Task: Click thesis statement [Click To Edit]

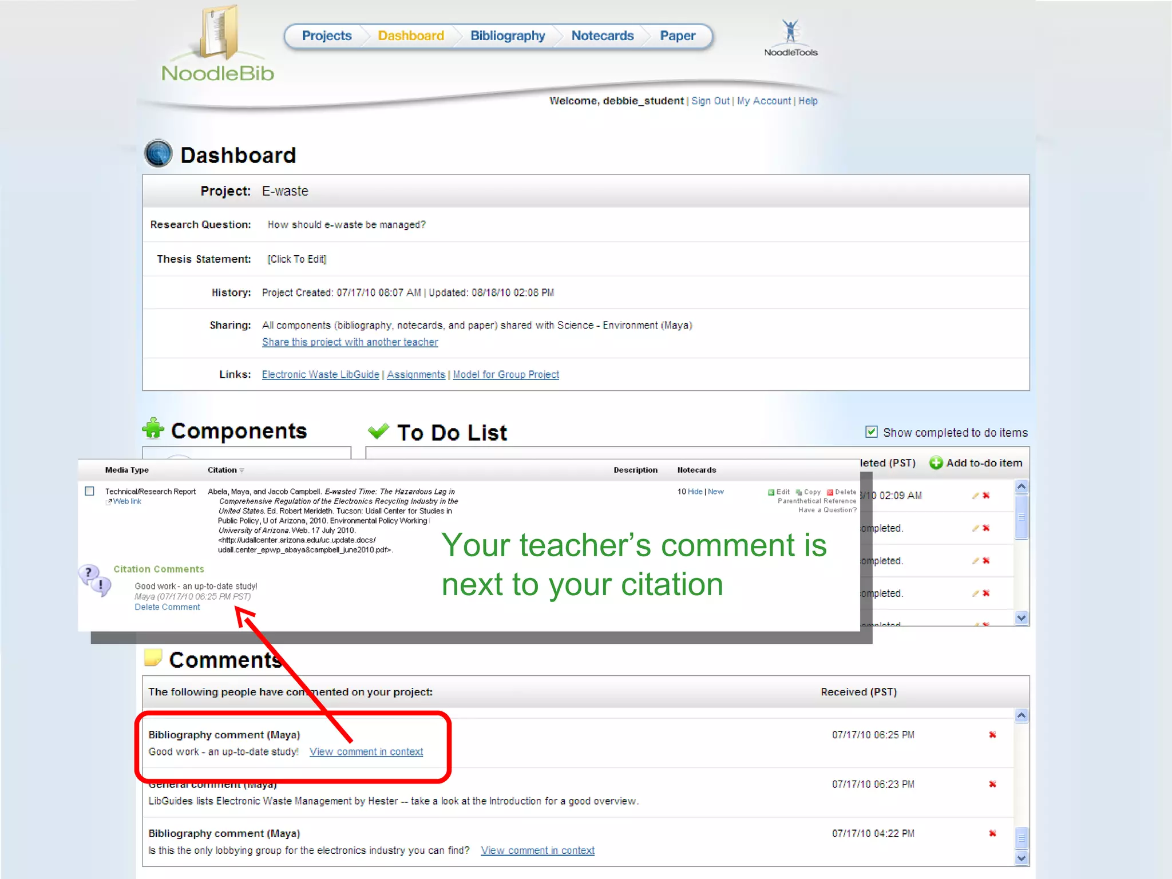Action: (297, 259)
